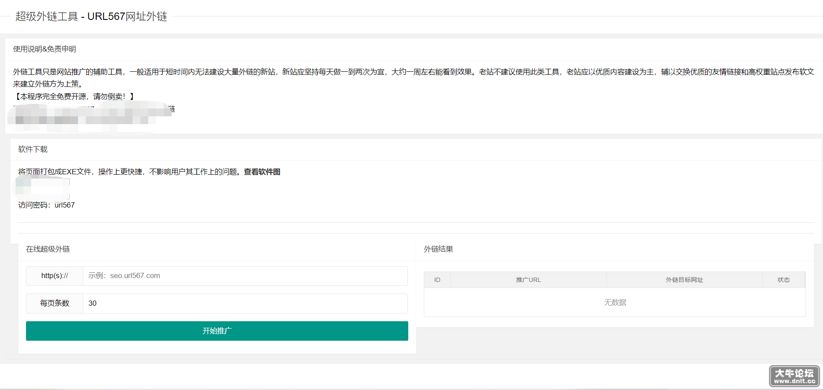Click the 软件下载 section heading

[x=33, y=149]
